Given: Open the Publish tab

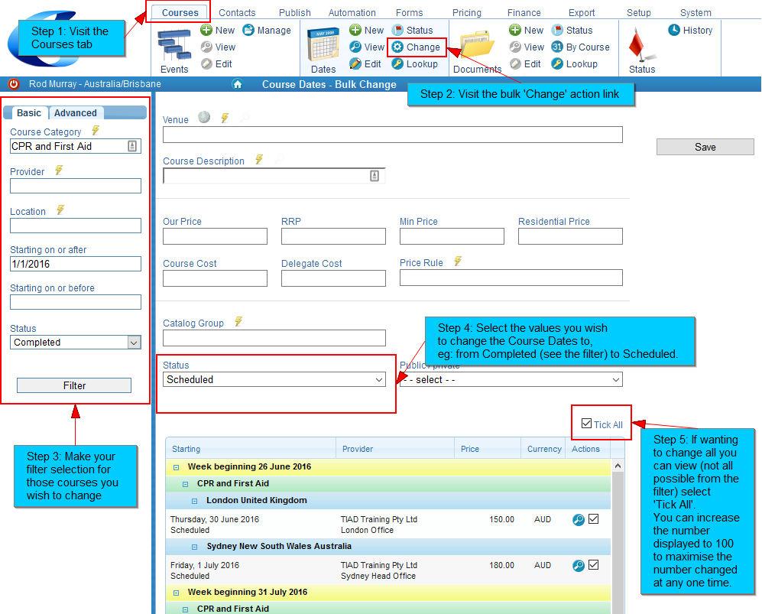Looking at the screenshot, I should (294, 13).
